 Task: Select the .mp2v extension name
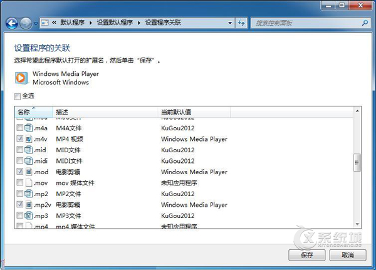pos(43,205)
